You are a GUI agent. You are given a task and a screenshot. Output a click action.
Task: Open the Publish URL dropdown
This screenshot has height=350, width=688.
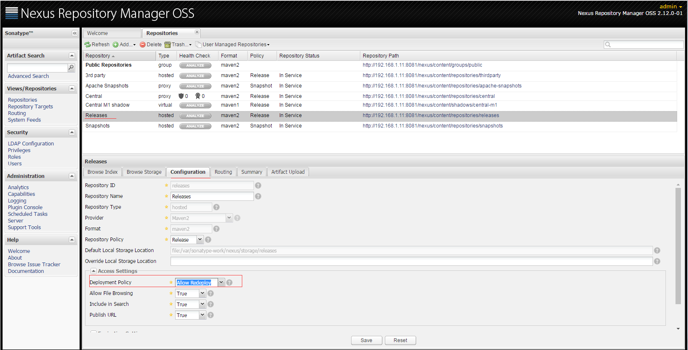tap(202, 315)
